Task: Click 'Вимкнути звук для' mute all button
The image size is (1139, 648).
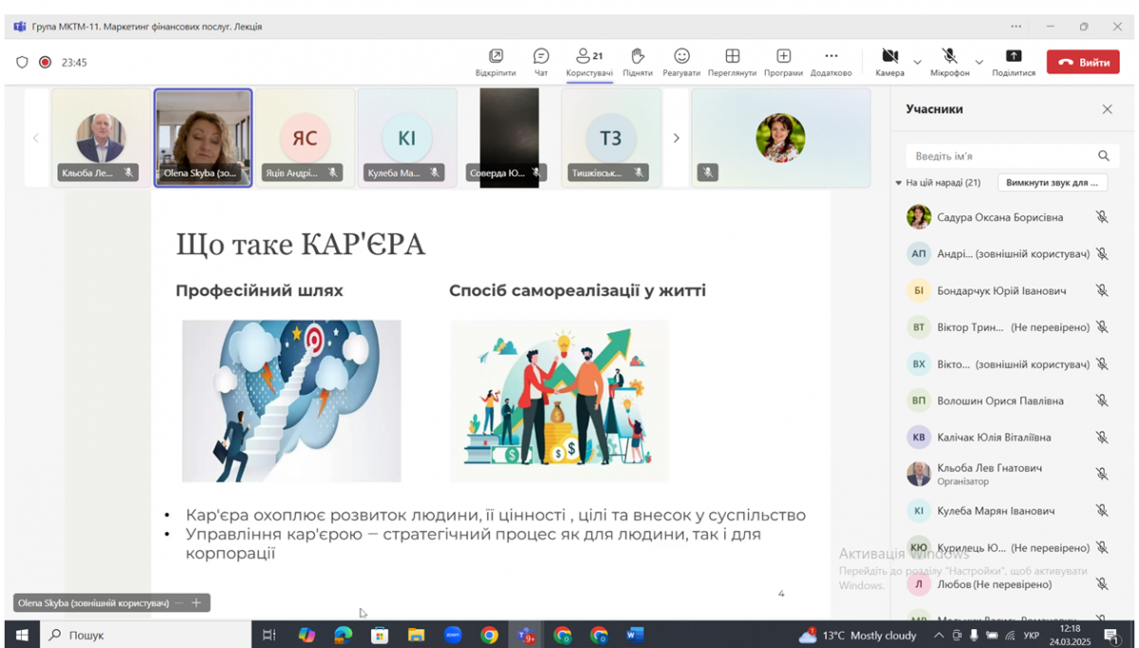Action: [x=1052, y=182]
